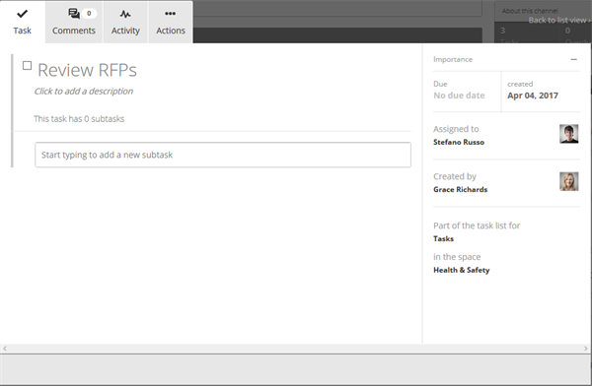The height and width of the screenshot is (386, 592).
Task: Open the Health & Safety space link
Action: pos(462,270)
